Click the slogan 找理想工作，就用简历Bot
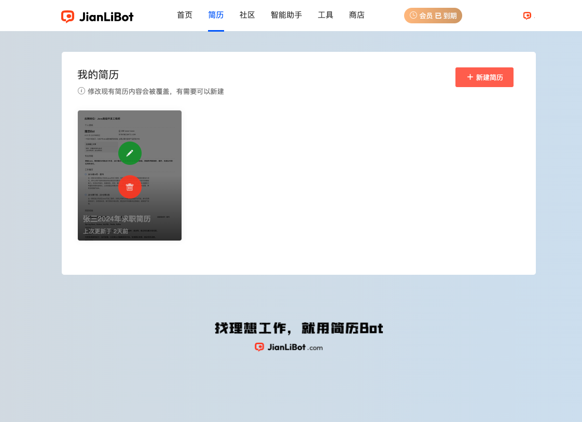This screenshot has height=422, width=582. 299,328
